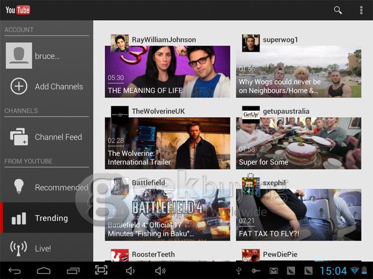The image size is (373, 279).
Task: Open the Trending section
Action: 47,218
